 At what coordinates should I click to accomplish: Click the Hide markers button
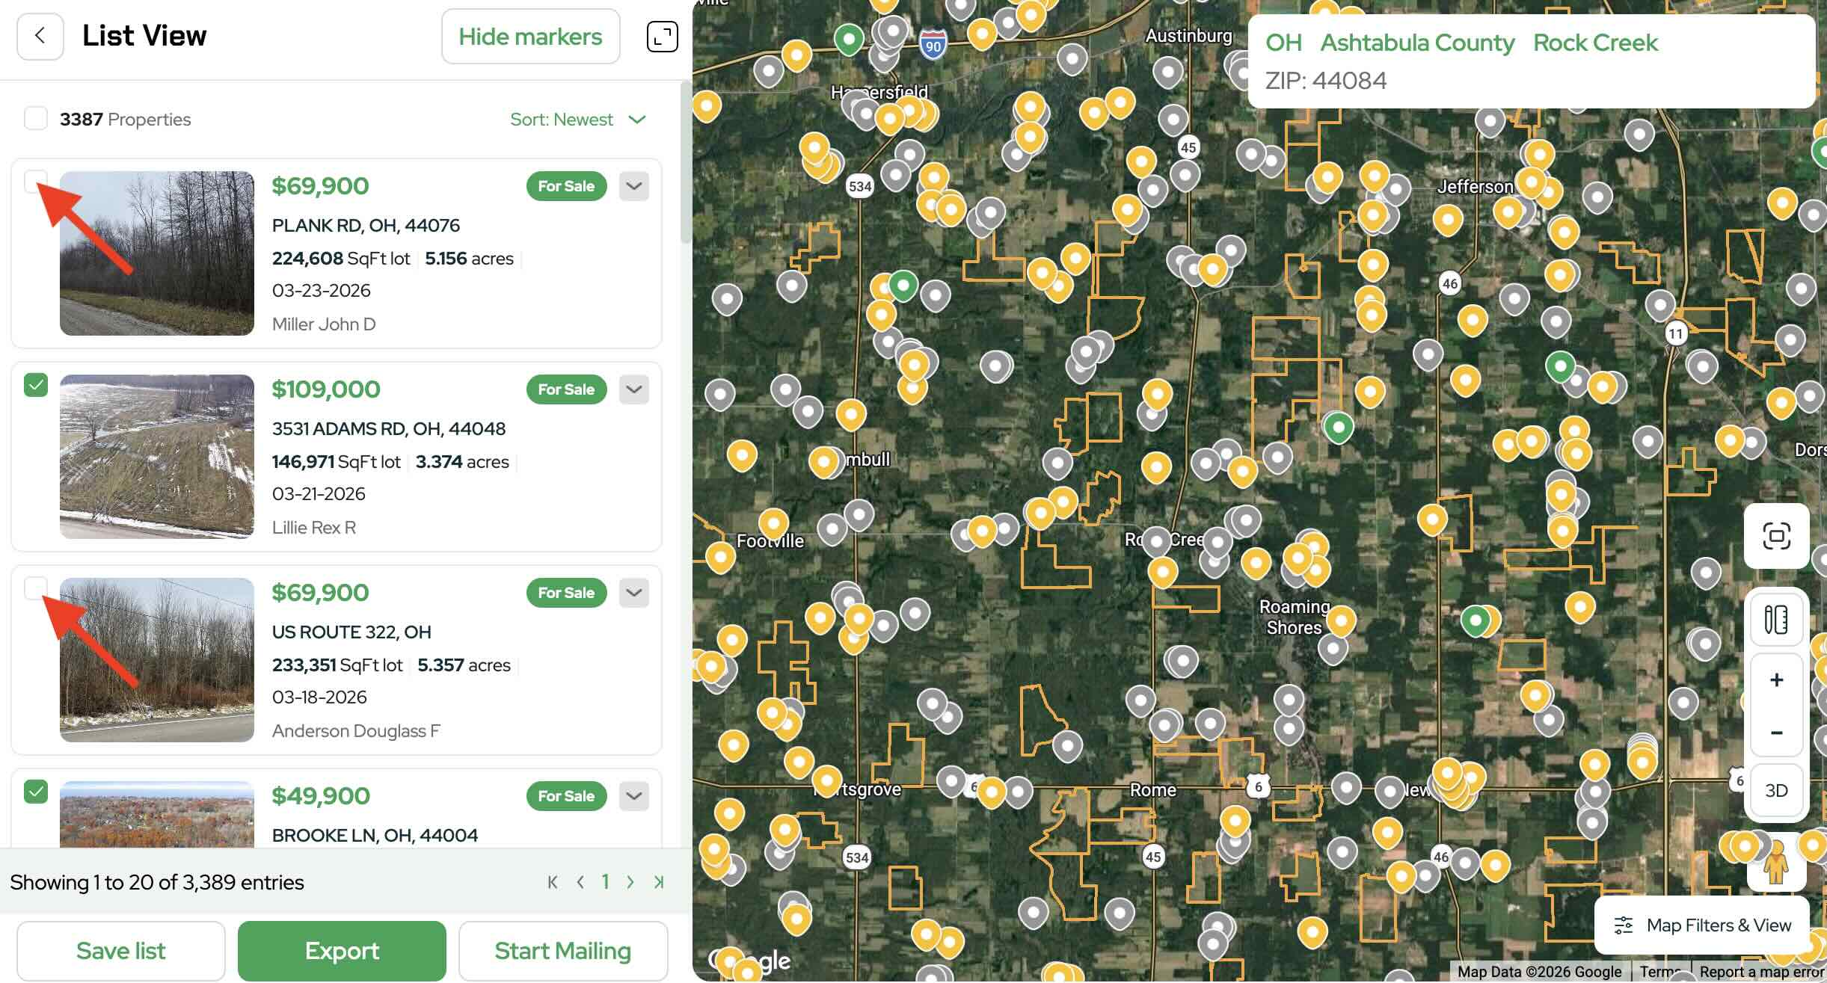[530, 37]
